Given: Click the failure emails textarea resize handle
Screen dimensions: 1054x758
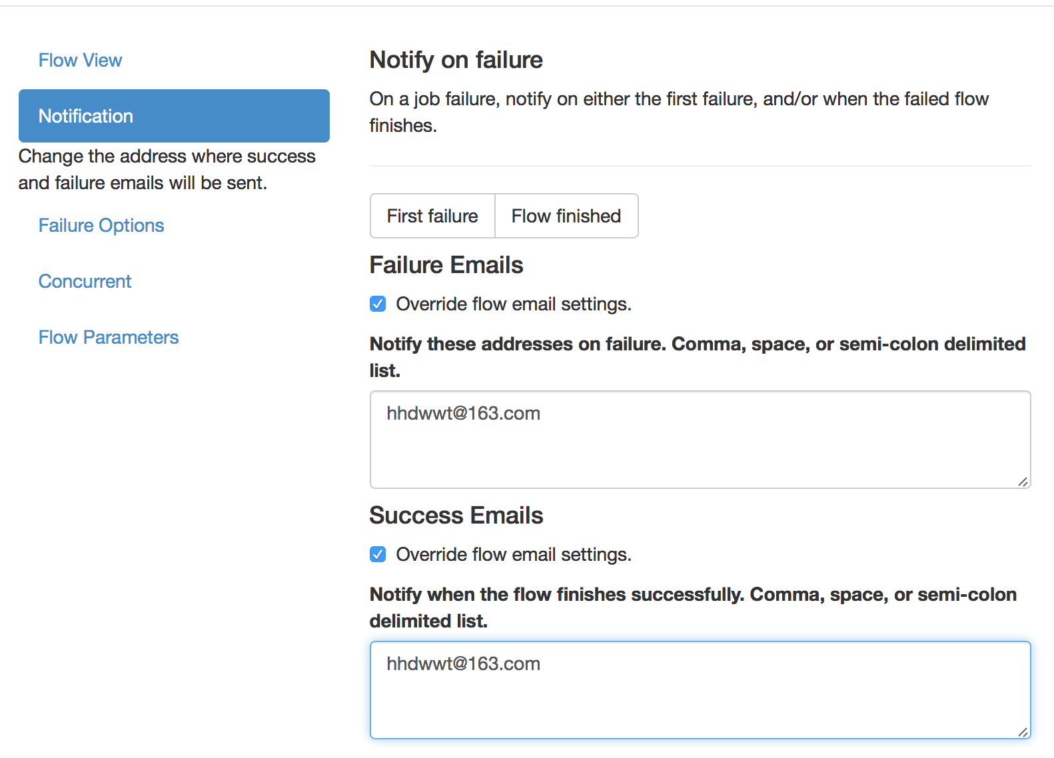Looking at the screenshot, I should coord(1023,482).
